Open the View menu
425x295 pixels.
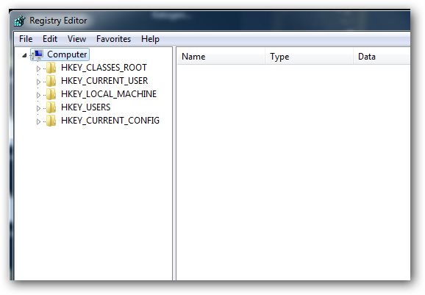(76, 39)
